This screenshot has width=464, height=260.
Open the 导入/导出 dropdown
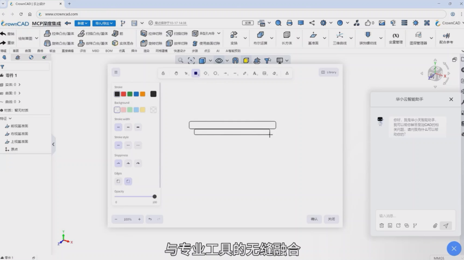(x=104, y=23)
